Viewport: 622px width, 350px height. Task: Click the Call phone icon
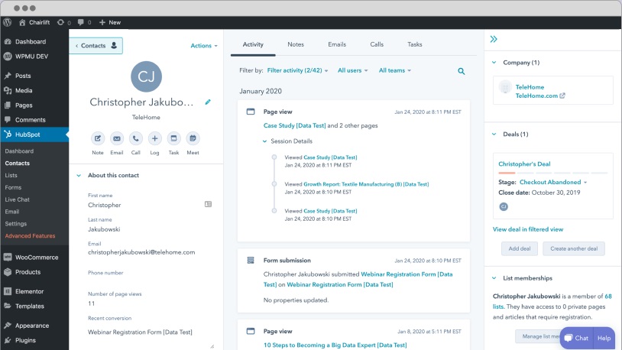(136, 138)
